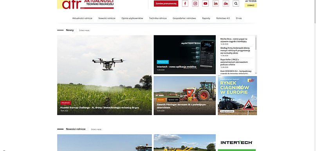The width and height of the screenshot is (316, 151).
Task: Open Gospodarka i rolnictwo menu
Action: click(184, 18)
